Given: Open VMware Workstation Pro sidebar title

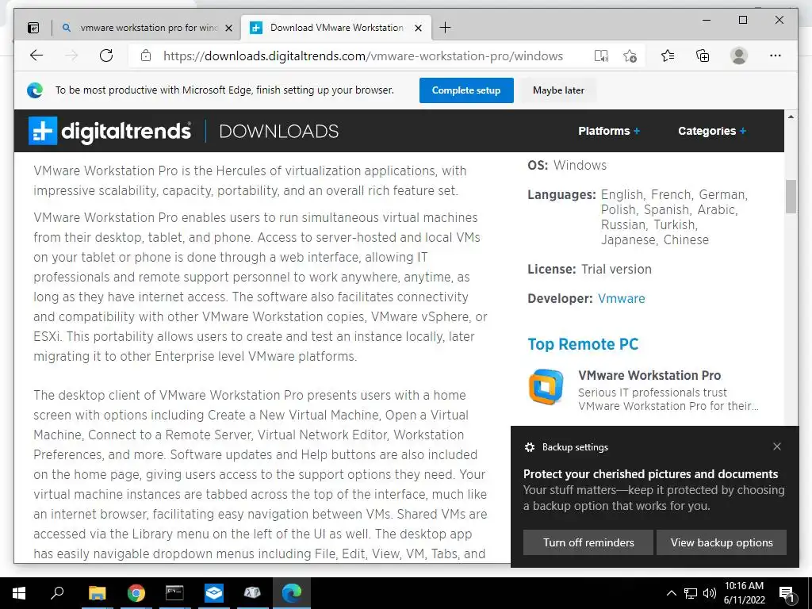Looking at the screenshot, I should pyautogui.click(x=649, y=375).
